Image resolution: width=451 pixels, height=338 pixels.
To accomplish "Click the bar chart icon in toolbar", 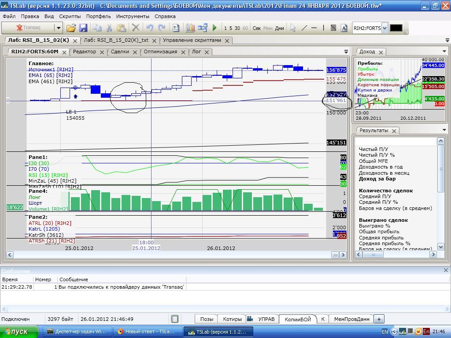I will pyautogui.click(x=190, y=28).
